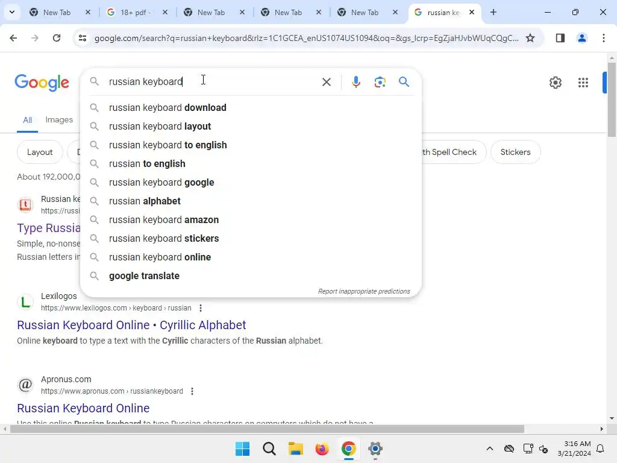Open the clock and date panel
Image resolution: width=617 pixels, height=463 pixels.
574,449
